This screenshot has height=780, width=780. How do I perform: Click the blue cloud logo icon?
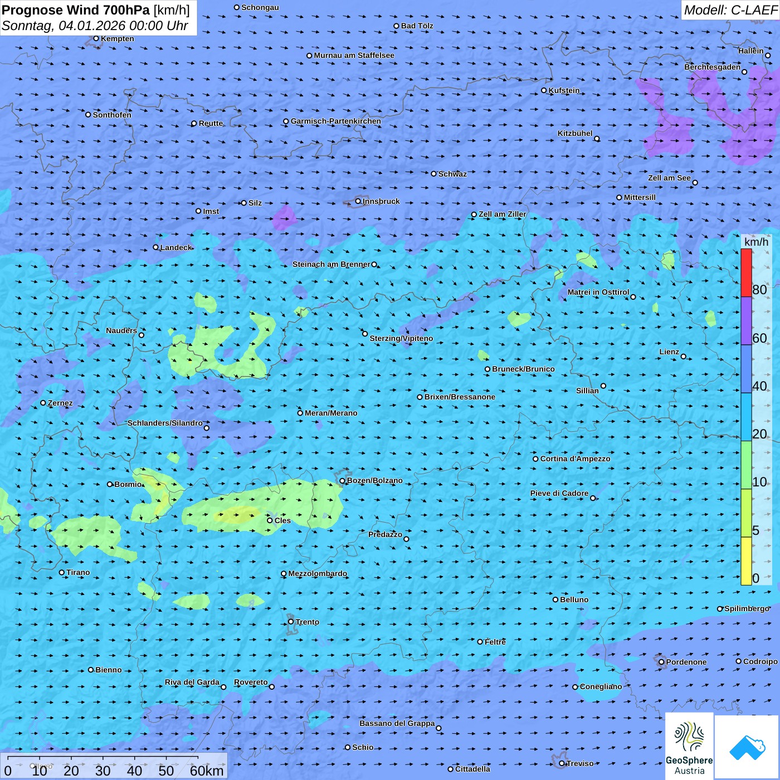[x=747, y=747]
